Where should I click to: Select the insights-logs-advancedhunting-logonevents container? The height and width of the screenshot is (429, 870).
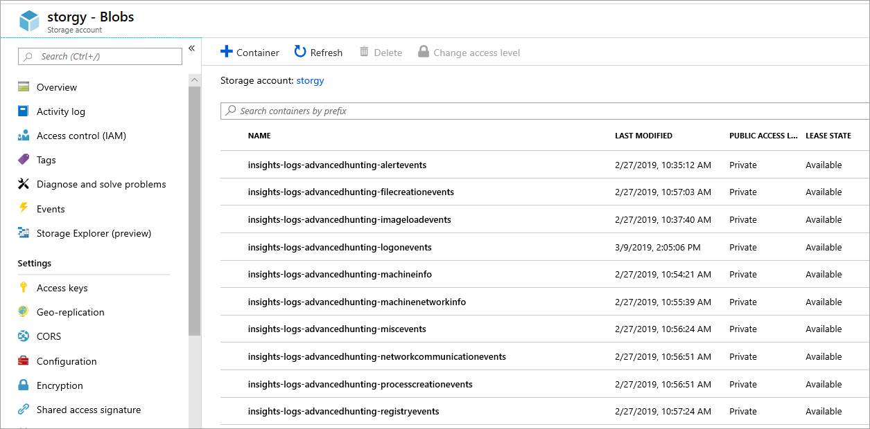[x=340, y=247]
